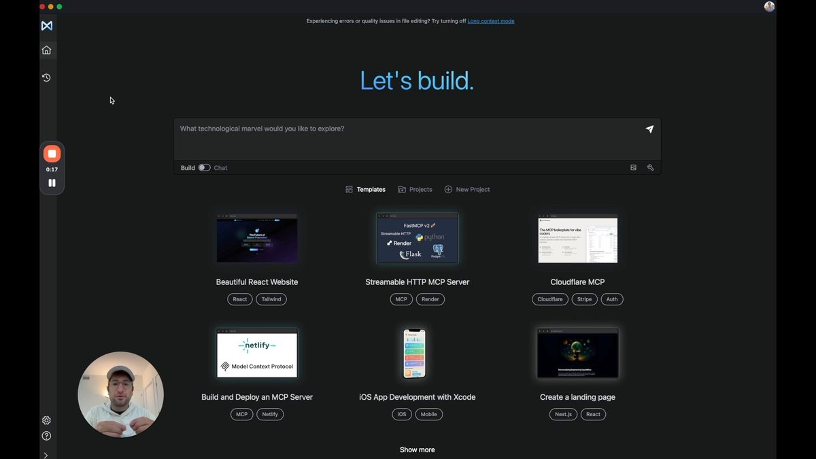Click iOS App Development with Xcode title

point(418,397)
